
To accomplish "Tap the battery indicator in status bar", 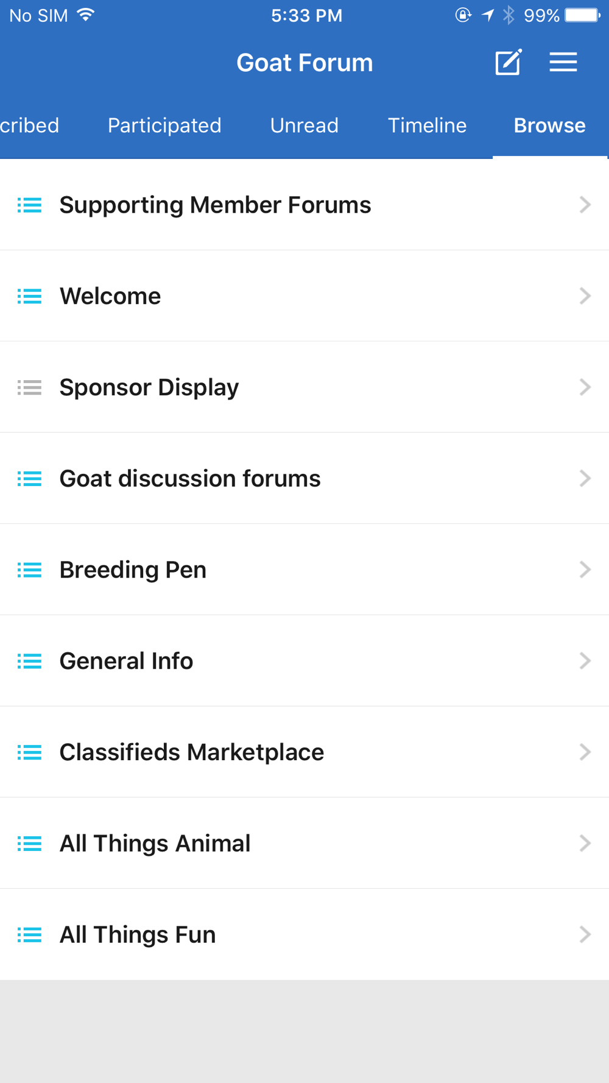I will 582,15.
